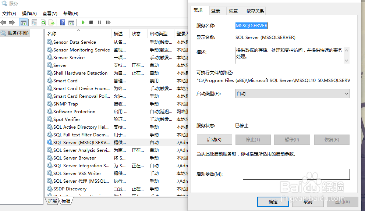The image size is (365, 211).
Task: Click gear icon beside Sensor Data Service
Action: pyautogui.click(x=49, y=42)
